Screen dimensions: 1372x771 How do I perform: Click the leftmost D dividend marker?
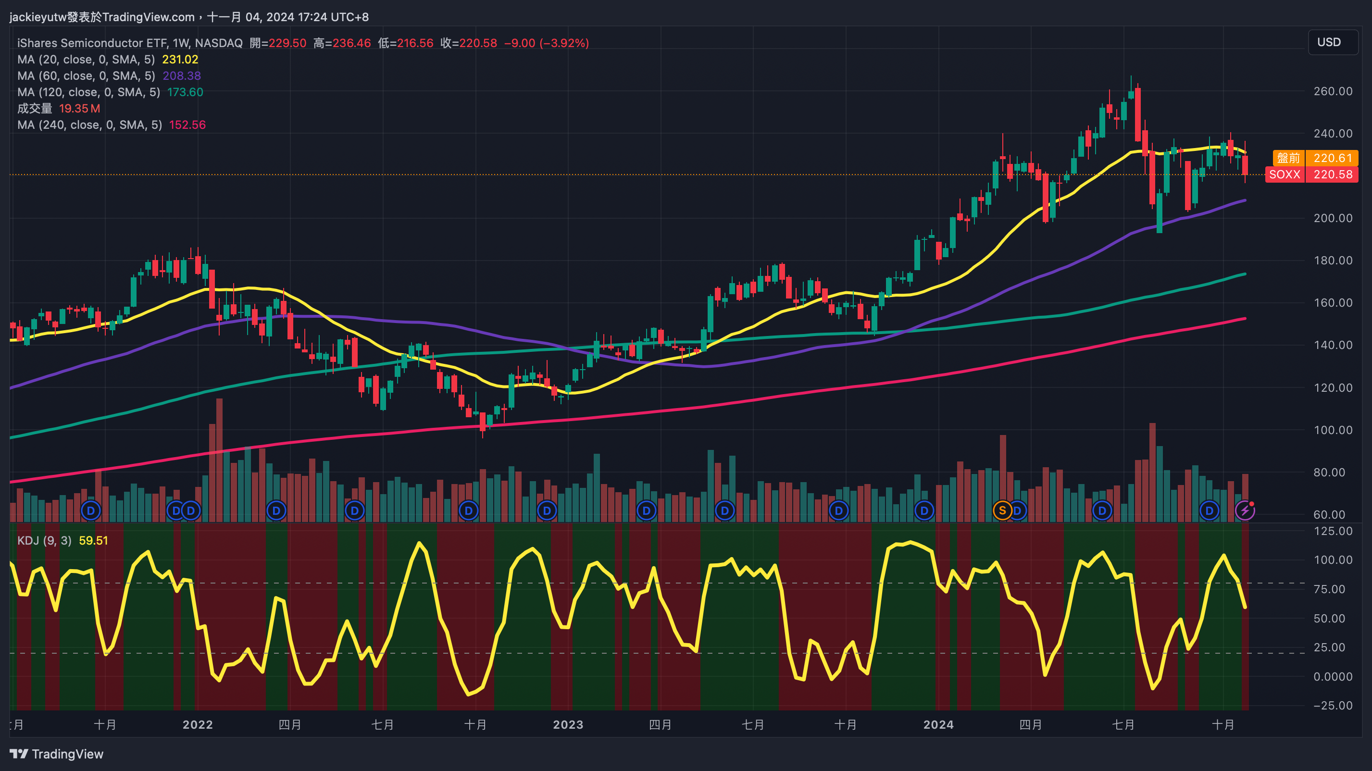click(90, 510)
